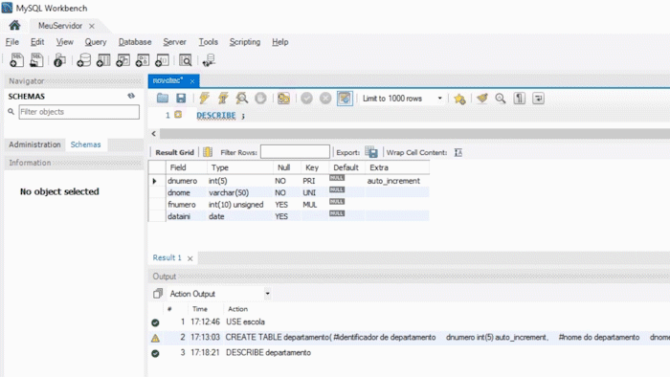
Task: Open the Database menu
Action: [x=135, y=42]
